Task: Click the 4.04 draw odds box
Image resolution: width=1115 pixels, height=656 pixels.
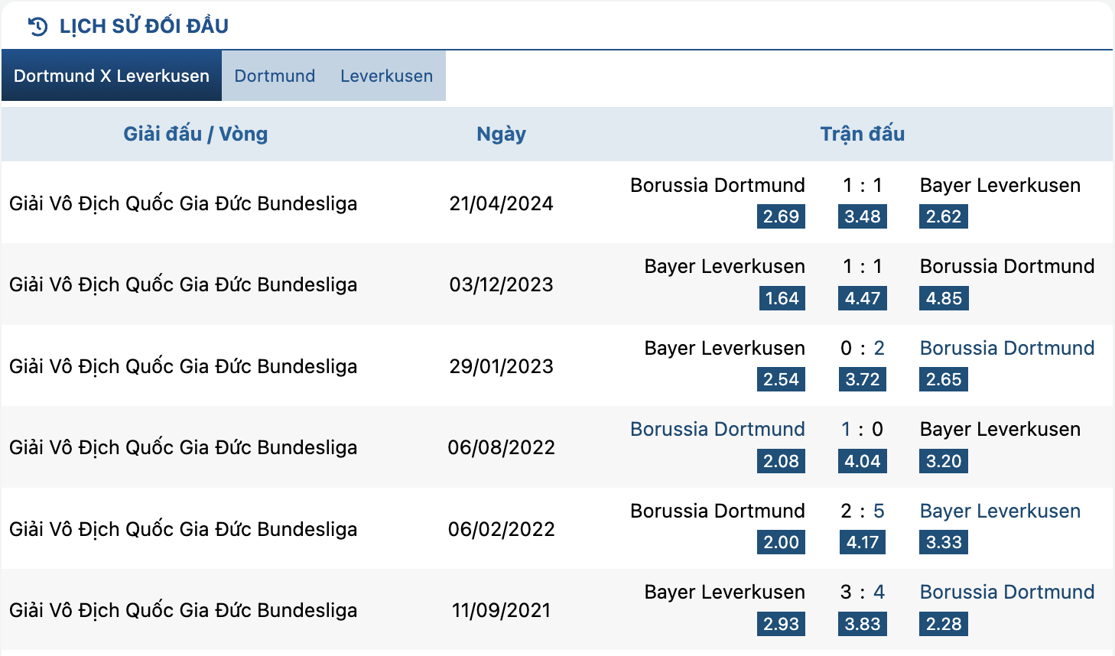Action: 863,461
